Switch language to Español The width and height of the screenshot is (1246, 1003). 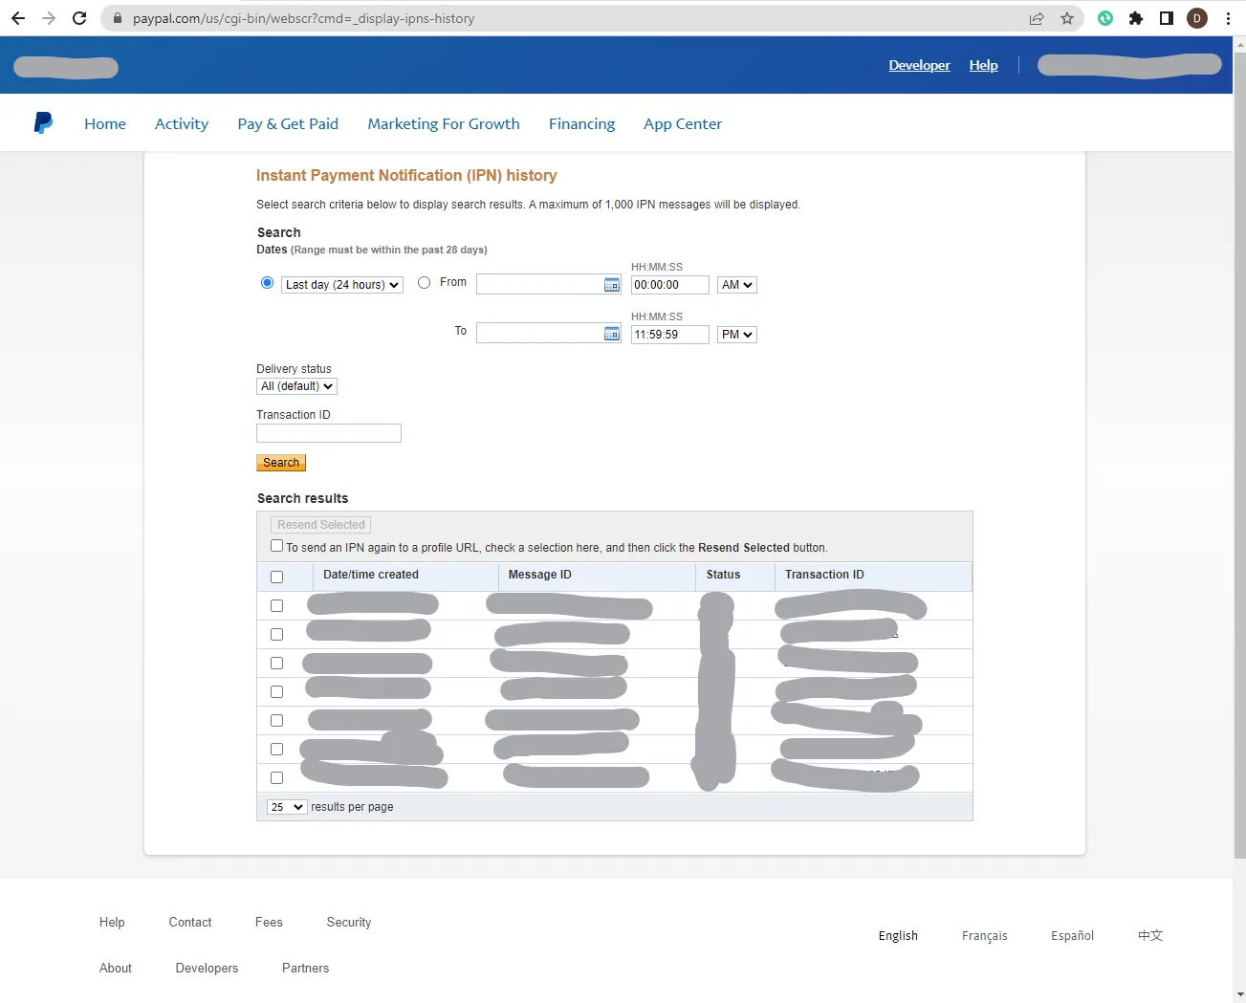point(1072,935)
